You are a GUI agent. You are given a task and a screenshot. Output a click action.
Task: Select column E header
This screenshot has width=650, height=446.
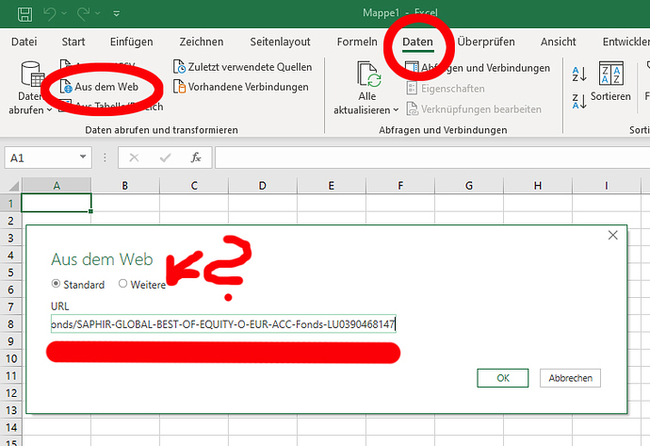(x=332, y=186)
